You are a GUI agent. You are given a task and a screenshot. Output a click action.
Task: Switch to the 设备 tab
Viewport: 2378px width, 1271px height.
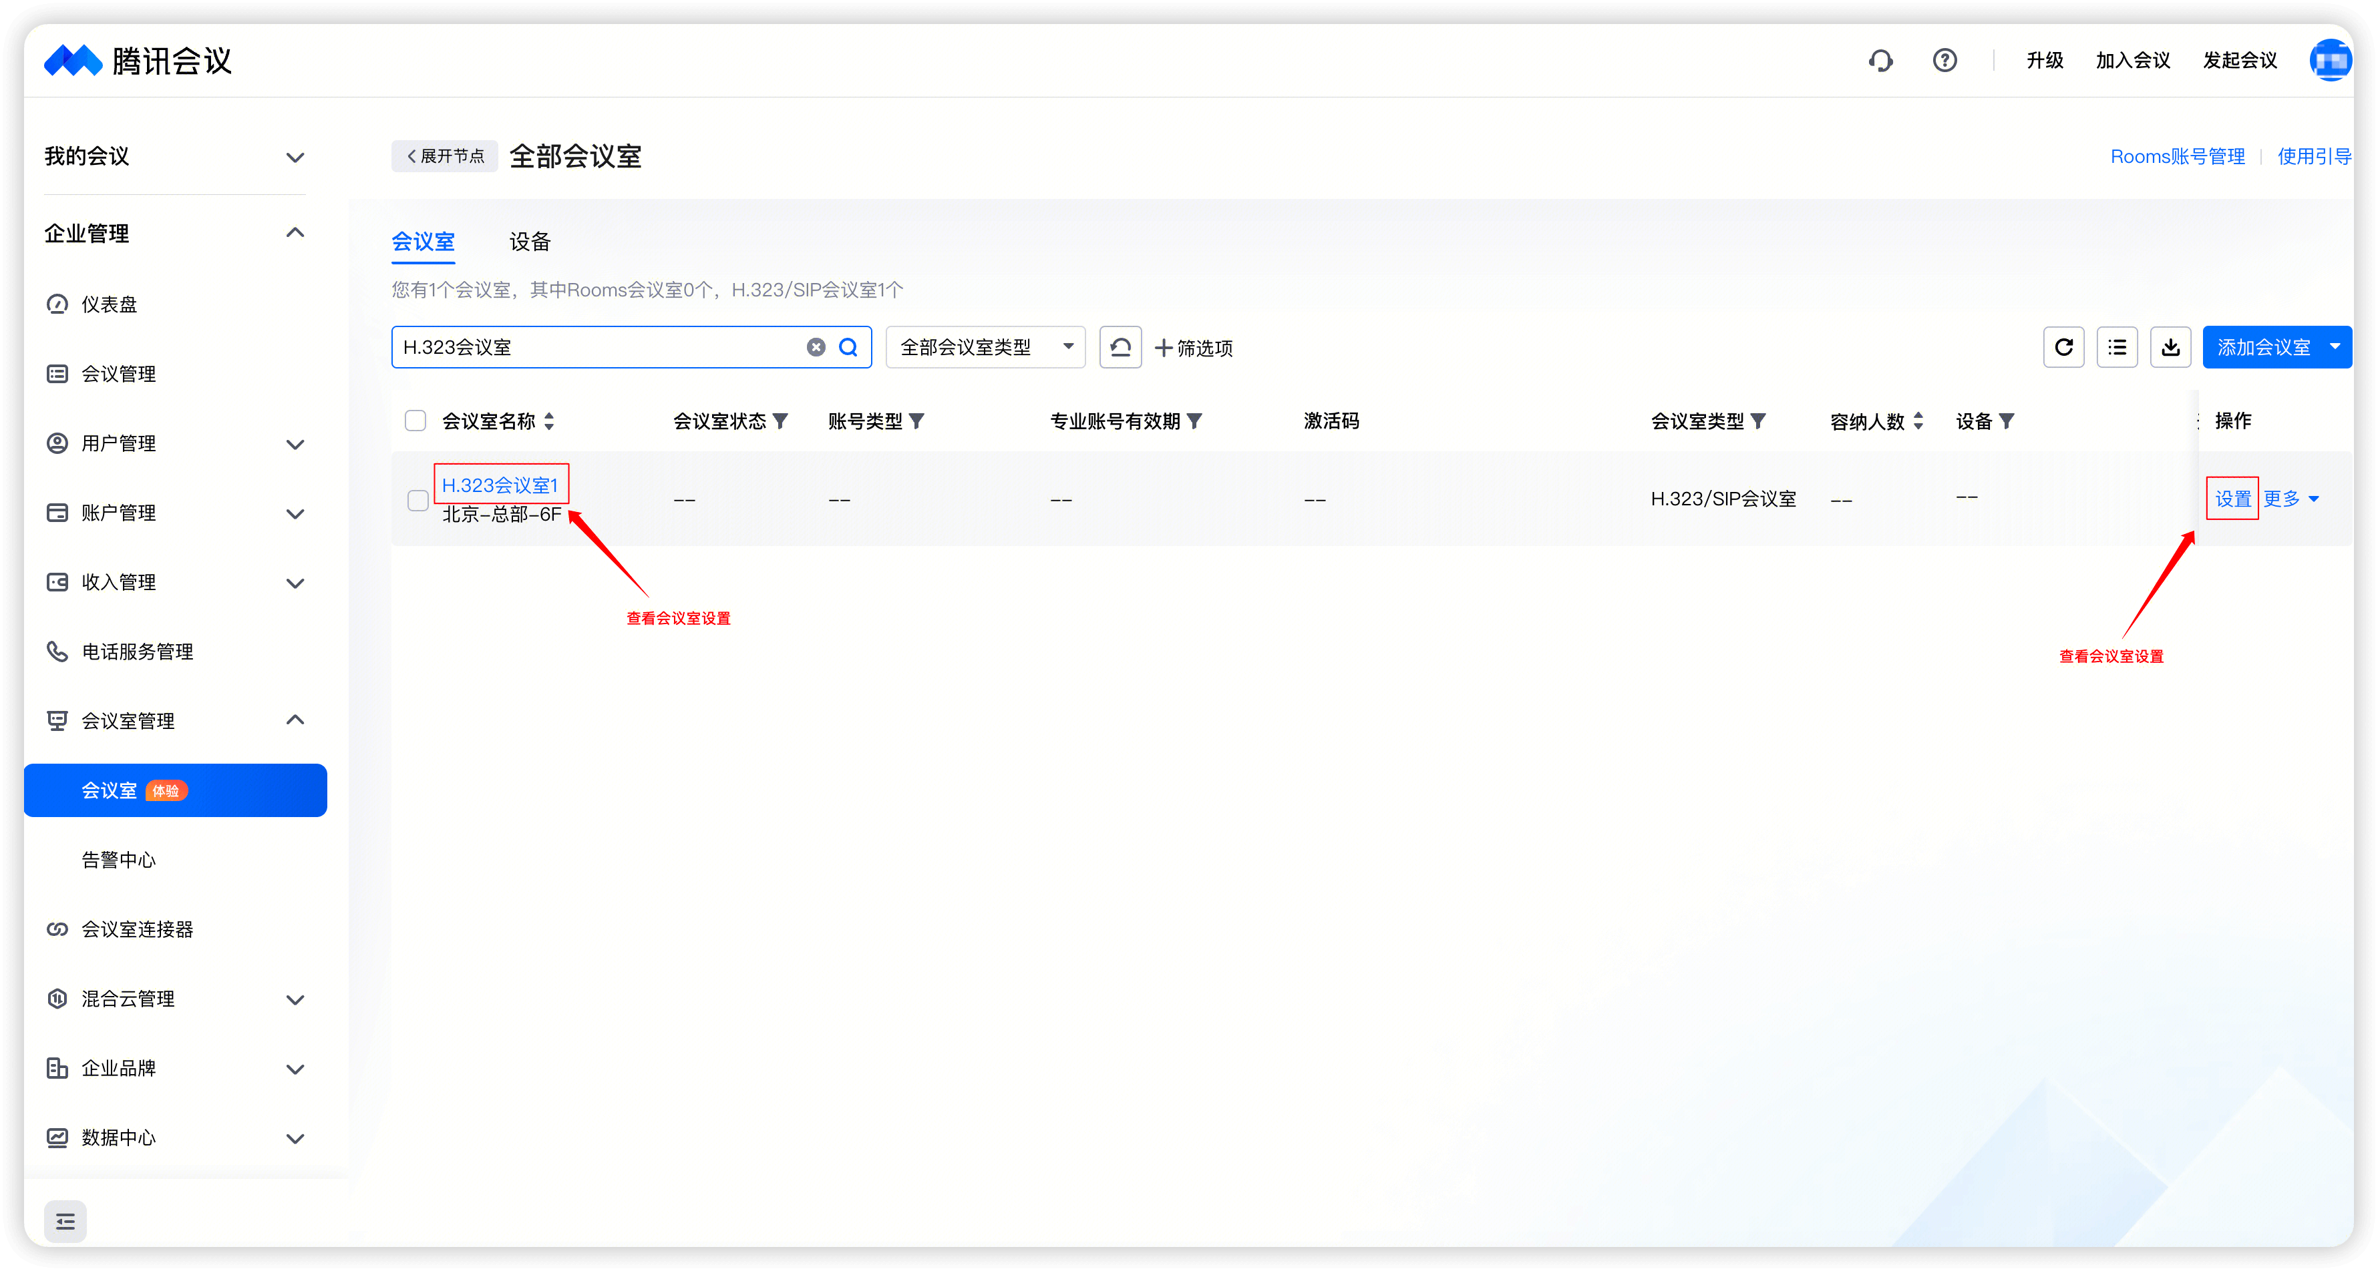(x=530, y=242)
